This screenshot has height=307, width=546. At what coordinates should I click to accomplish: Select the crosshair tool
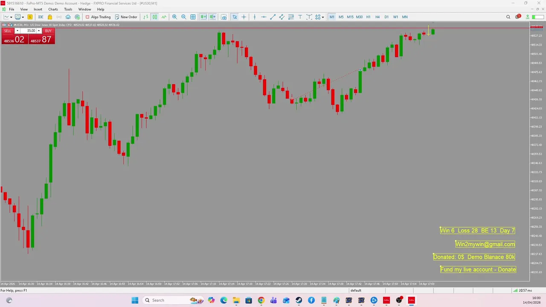click(x=244, y=17)
